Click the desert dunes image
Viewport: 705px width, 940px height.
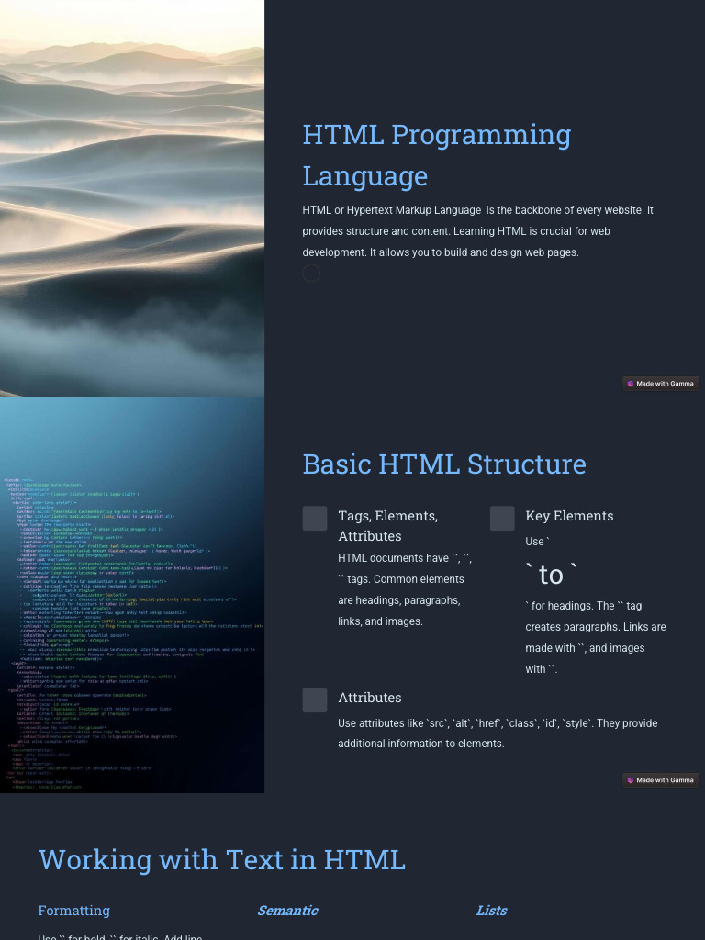click(132, 197)
